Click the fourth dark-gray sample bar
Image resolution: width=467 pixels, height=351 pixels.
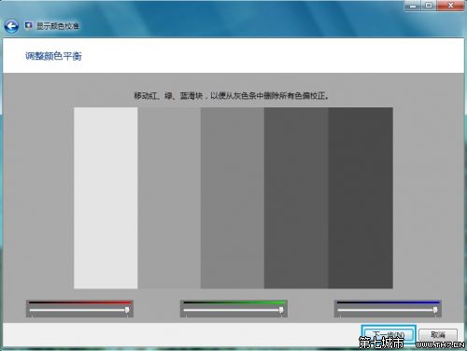(296, 198)
